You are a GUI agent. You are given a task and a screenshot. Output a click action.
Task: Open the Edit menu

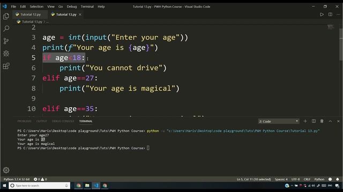click(23, 6)
